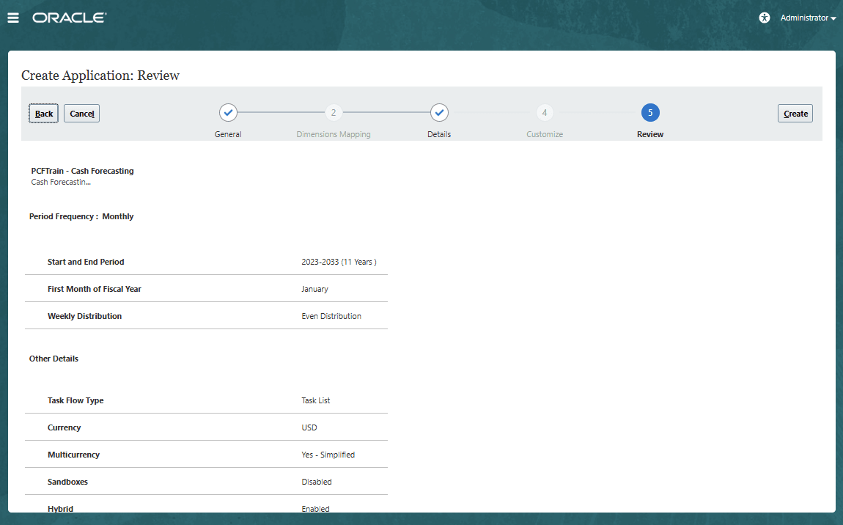843x525 pixels.
Task: Select step 4 Customize circle
Action: click(x=545, y=113)
